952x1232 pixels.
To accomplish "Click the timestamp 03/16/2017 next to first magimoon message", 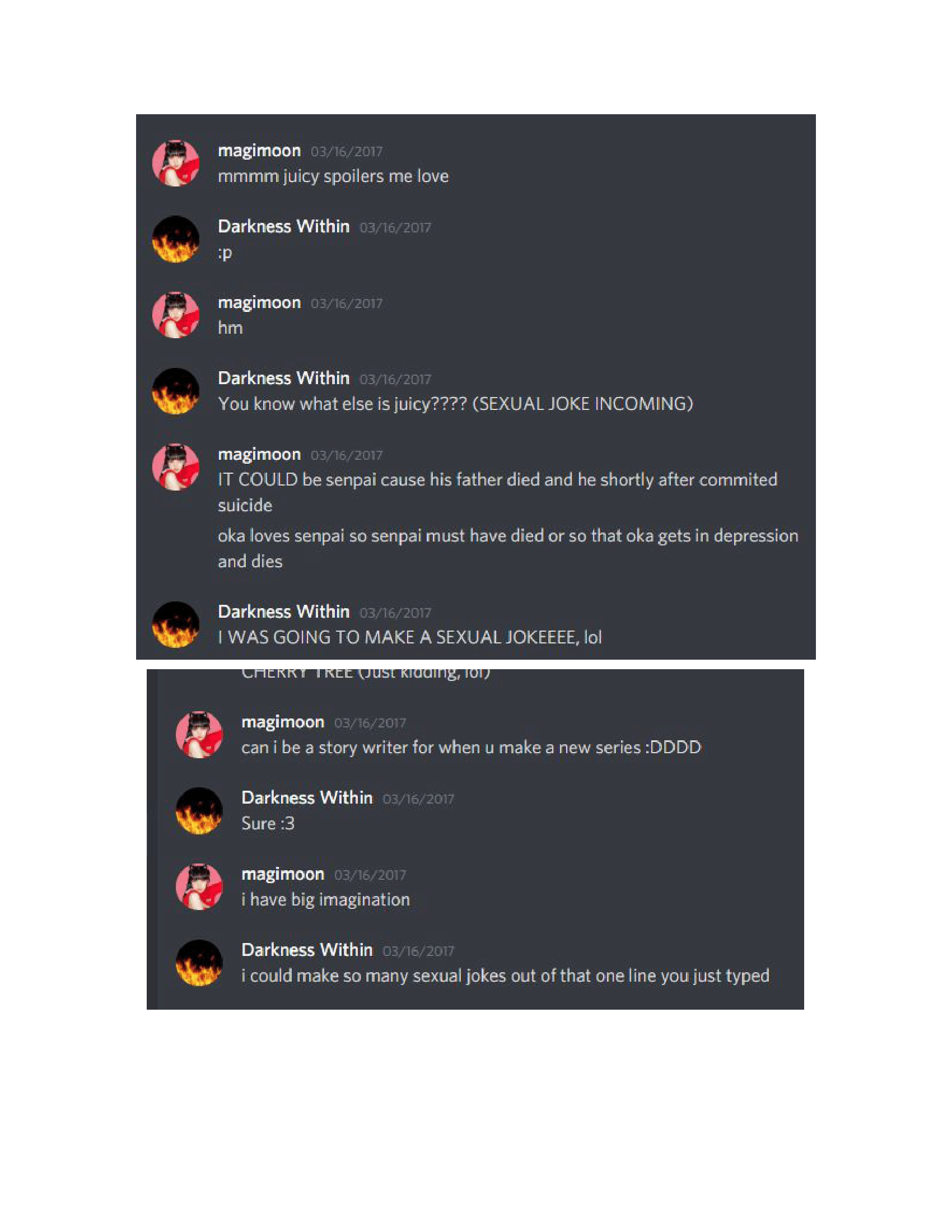I will tap(346, 152).
